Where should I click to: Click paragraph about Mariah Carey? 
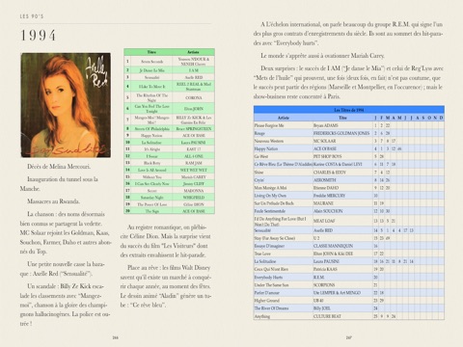click(x=322, y=56)
